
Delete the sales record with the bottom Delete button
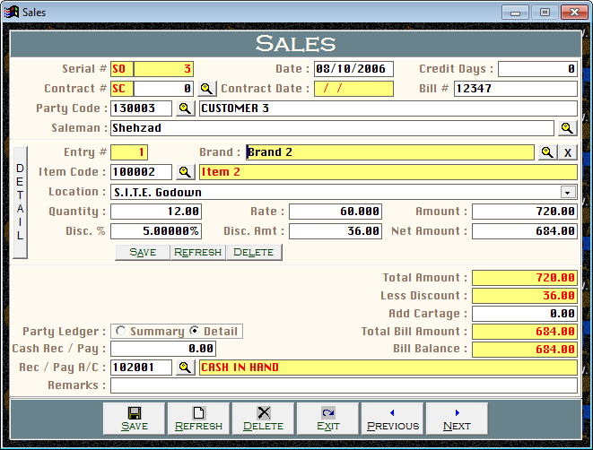click(264, 419)
